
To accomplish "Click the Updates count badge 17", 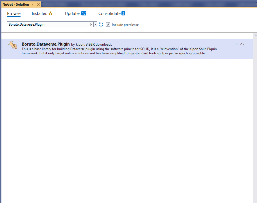I will coord(84,13).
